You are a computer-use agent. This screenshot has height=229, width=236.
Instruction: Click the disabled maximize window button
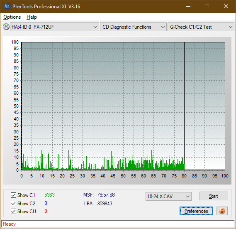207,6
